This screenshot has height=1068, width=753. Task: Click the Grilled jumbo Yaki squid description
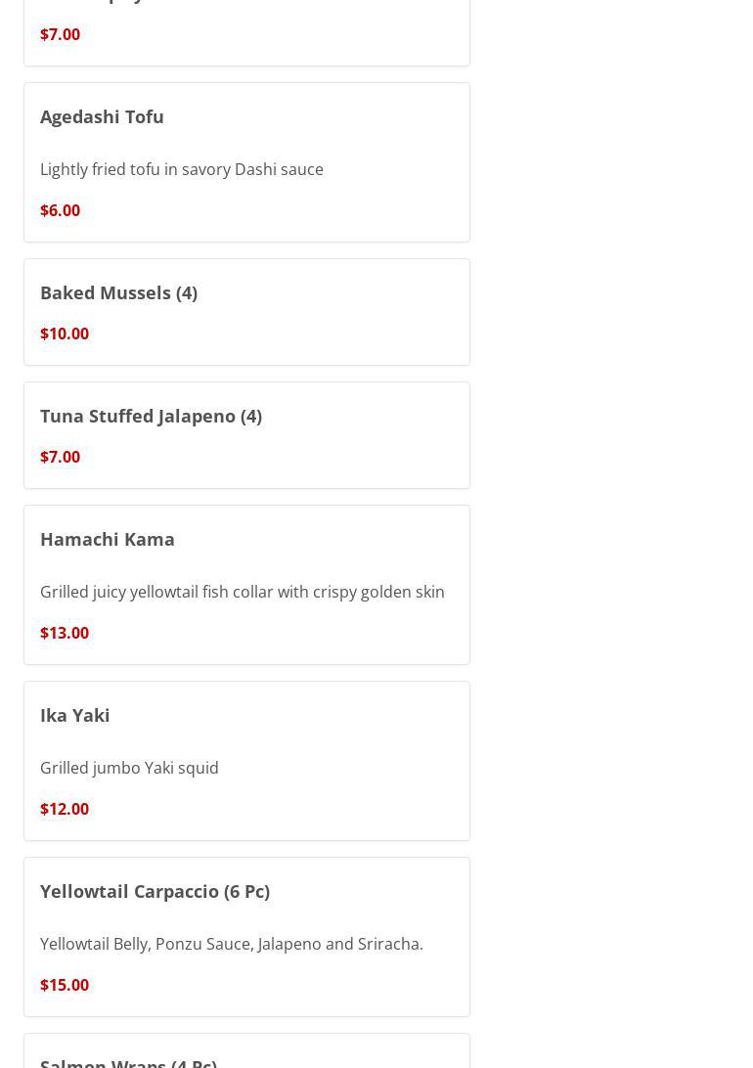click(x=129, y=768)
